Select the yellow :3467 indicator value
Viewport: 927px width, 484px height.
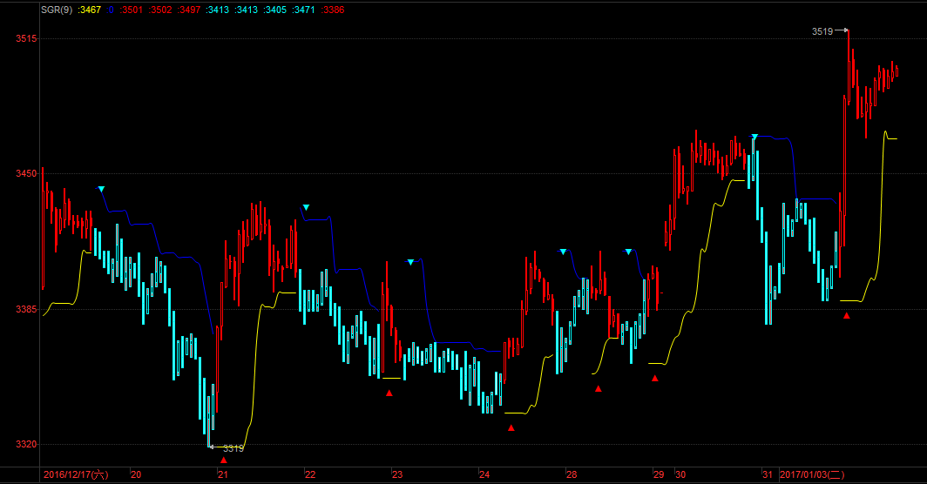(x=89, y=10)
